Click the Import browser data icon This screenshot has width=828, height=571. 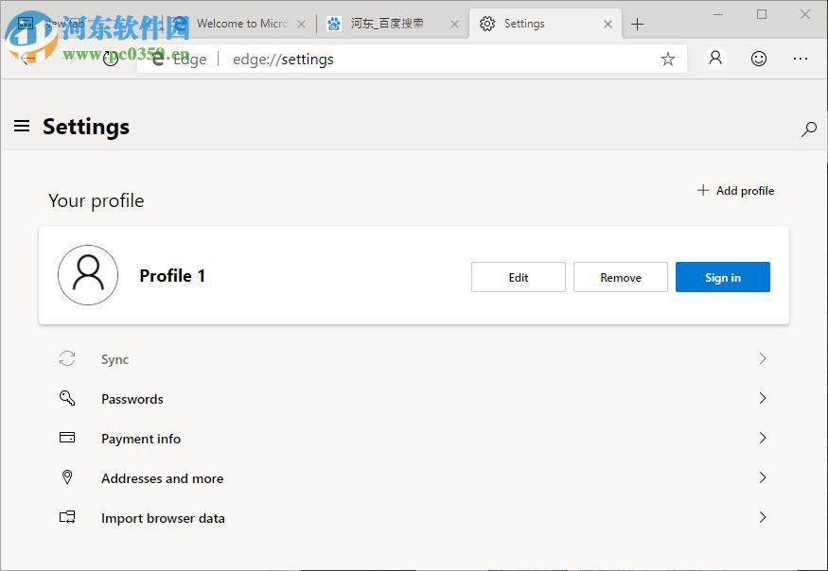pyautogui.click(x=67, y=517)
